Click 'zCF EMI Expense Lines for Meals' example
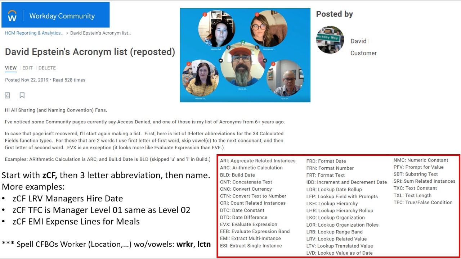Viewport: 461px width, 259px height. [x=76, y=222]
